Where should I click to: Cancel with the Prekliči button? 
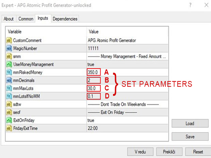click(169, 152)
